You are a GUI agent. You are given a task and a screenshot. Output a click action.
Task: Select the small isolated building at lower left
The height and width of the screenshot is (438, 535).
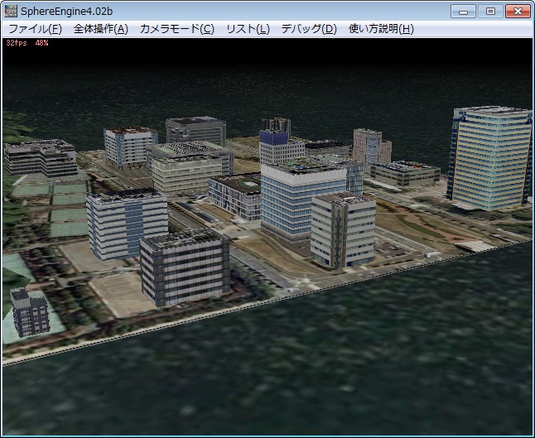(x=31, y=312)
